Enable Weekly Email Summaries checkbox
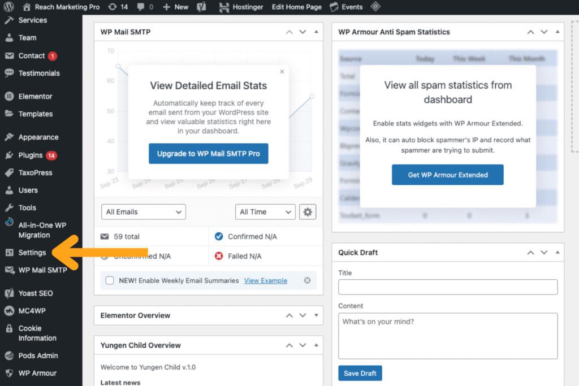Screen dimensions: 579x386 110,280
